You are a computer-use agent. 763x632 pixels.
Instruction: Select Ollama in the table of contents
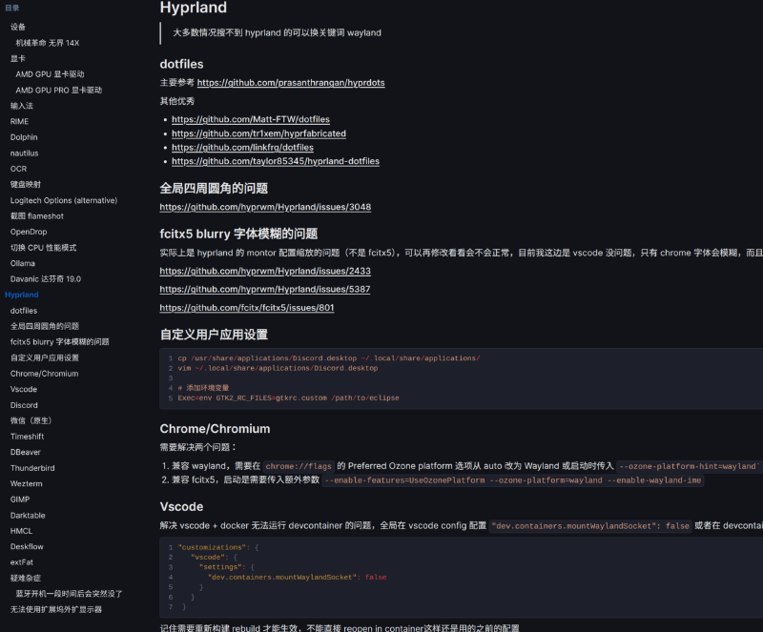(x=23, y=263)
